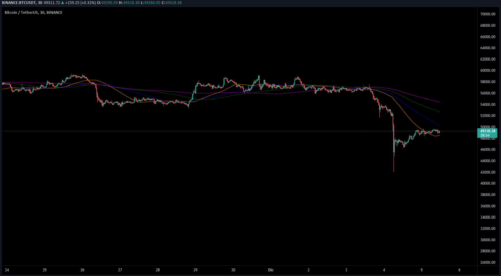Click the 64000.00 price axis label
The width and height of the screenshot is (501, 276).
pos(488,48)
